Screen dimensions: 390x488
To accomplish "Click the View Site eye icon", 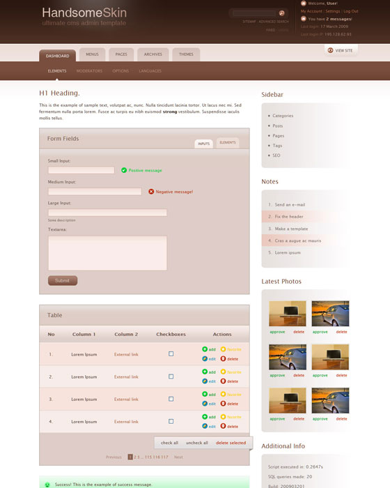I will tap(331, 50).
